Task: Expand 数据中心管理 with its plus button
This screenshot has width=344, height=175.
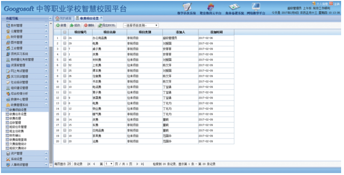Action: point(46,99)
